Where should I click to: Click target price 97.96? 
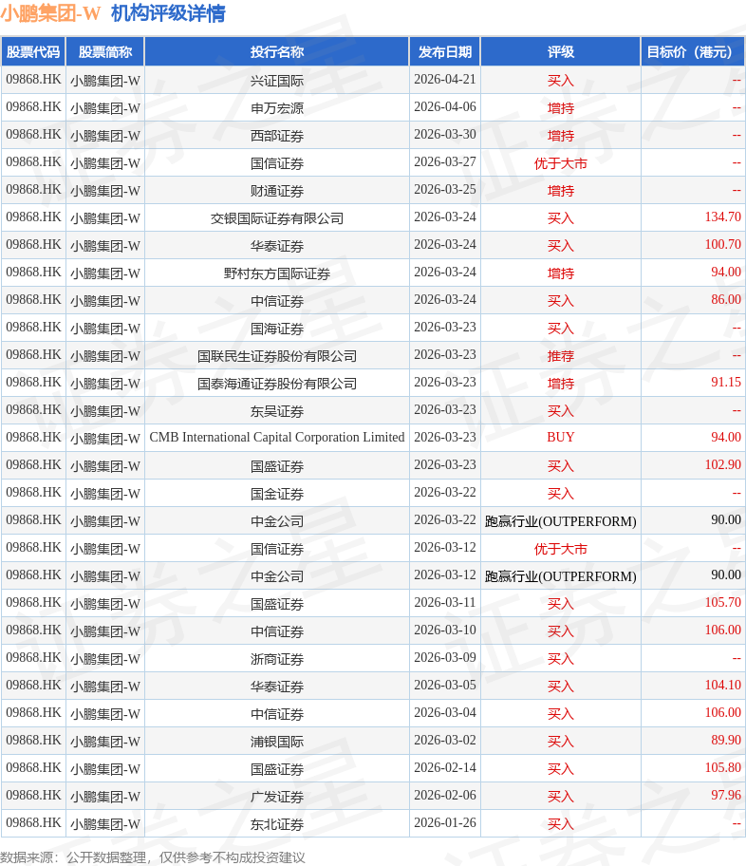(x=726, y=796)
